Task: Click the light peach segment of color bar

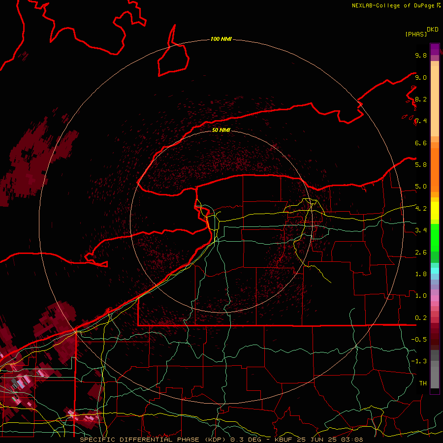Action: pyautogui.click(x=435, y=101)
